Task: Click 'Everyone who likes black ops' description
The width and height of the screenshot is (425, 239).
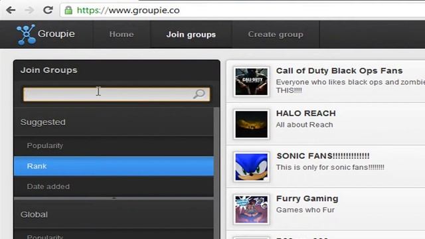Action: click(351, 86)
